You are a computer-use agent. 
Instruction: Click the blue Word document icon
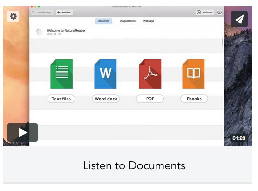click(x=105, y=74)
